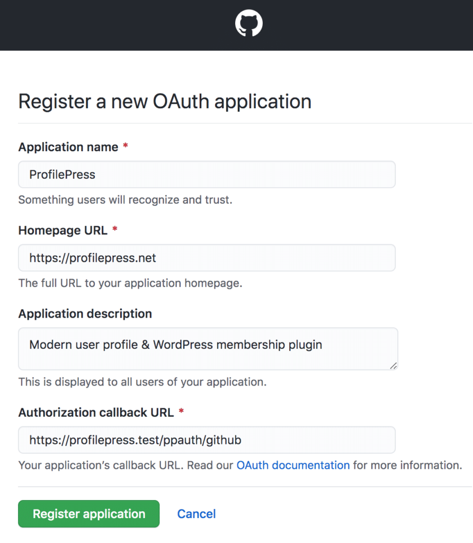Click the Authorization callback URL label
Viewport: 473px width, 543px height.
[x=96, y=413]
